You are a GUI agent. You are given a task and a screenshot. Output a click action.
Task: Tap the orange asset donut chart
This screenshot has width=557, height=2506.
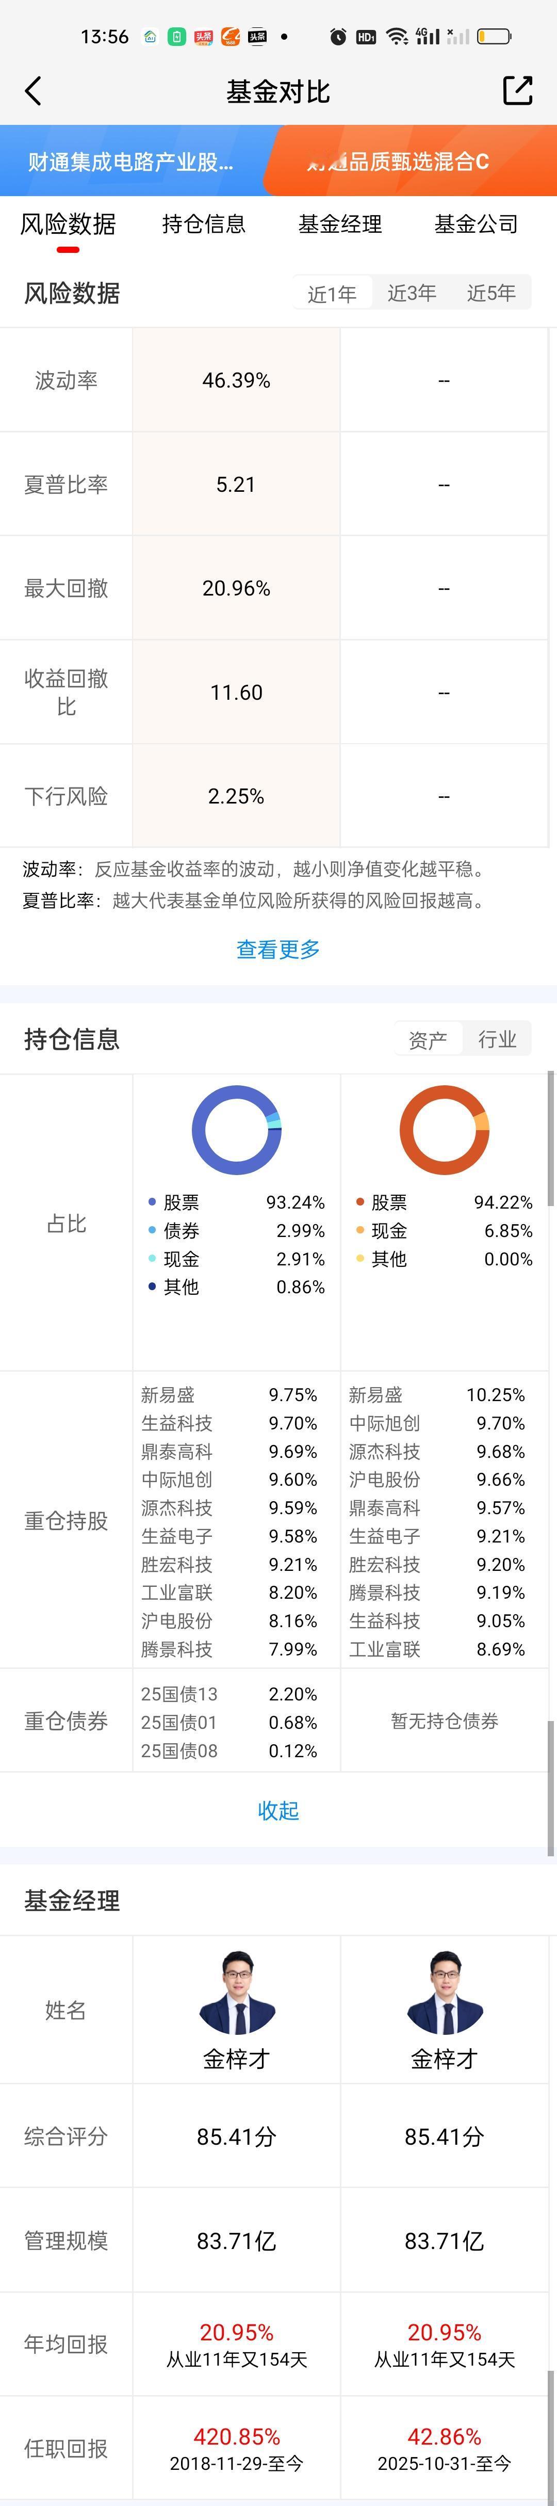tap(444, 1130)
